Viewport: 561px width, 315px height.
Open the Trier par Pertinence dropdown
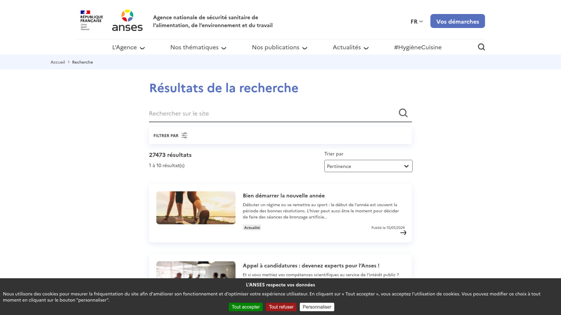click(x=368, y=166)
